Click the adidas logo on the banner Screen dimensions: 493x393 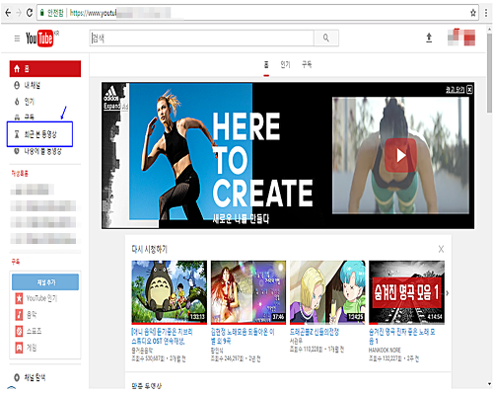(111, 94)
